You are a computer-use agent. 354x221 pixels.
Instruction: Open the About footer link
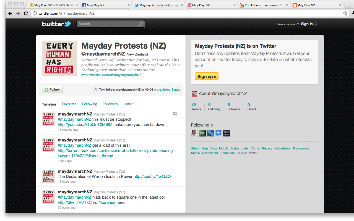coord(195,148)
